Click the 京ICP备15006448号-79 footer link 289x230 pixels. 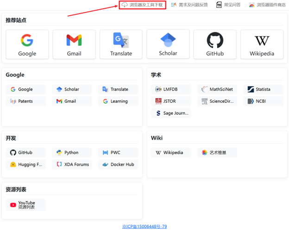click(144, 226)
